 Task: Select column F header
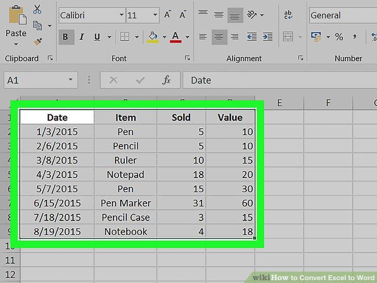pos(328,103)
